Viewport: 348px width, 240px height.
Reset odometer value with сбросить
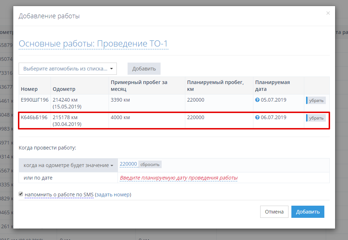pyautogui.click(x=150, y=164)
